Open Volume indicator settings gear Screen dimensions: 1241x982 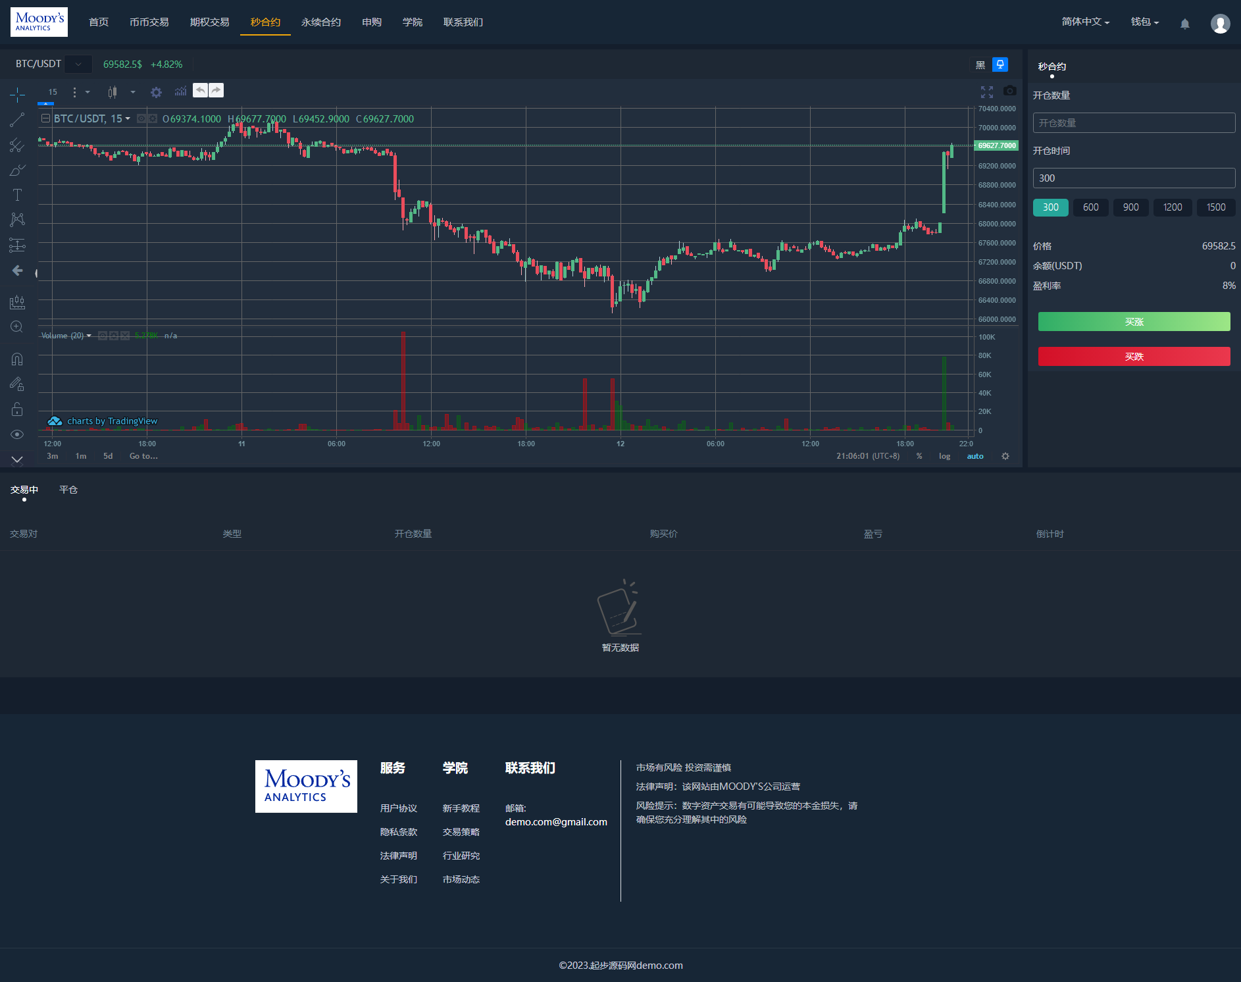113,336
